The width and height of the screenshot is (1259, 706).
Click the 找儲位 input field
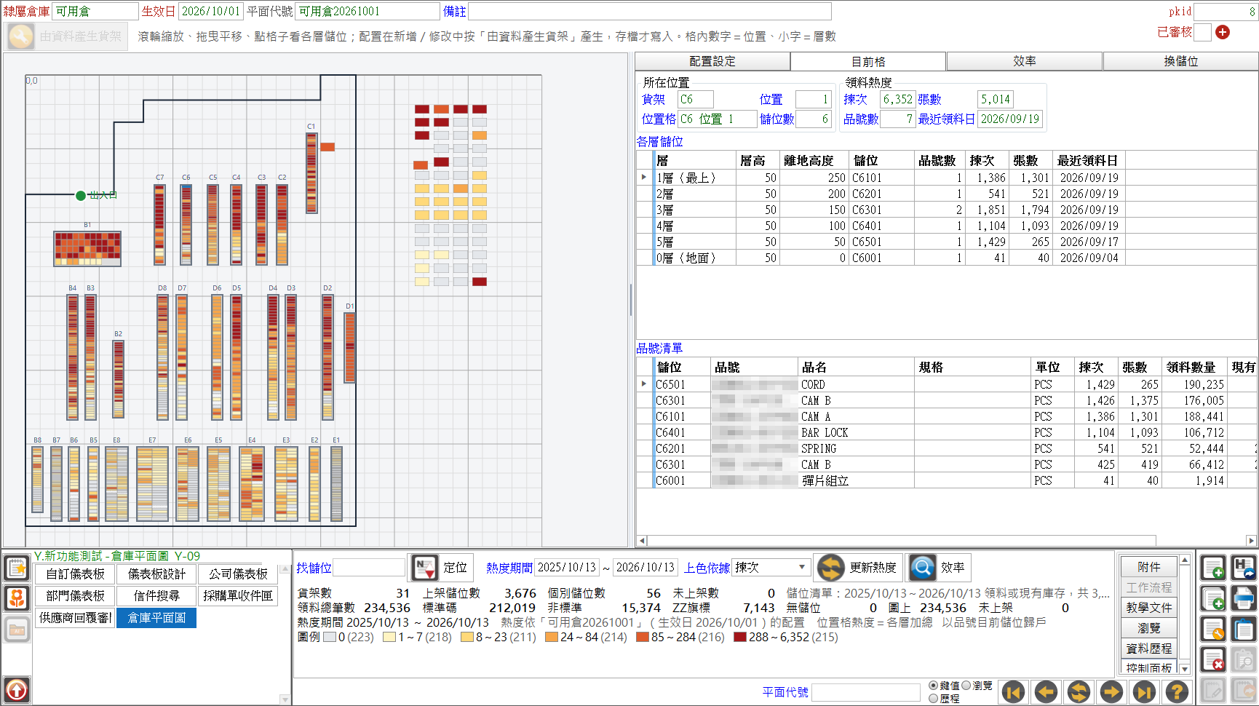tap(369, 568)
